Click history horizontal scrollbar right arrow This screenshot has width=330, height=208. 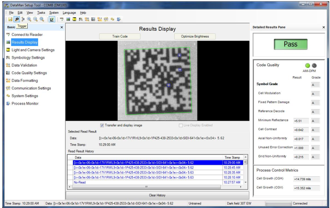pyautogui.click(x=241, y=187)
